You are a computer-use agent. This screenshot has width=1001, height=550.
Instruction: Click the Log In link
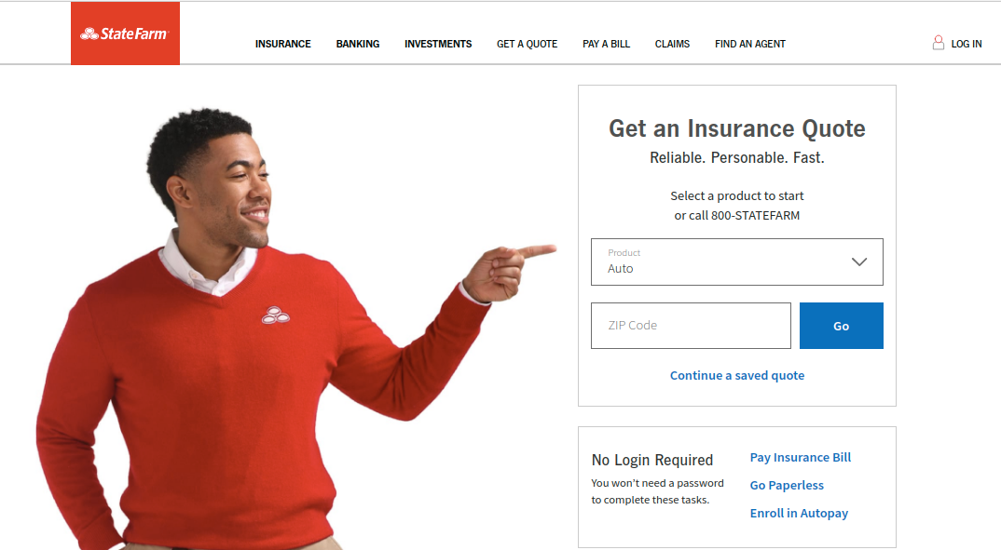(x=966, y=44)
